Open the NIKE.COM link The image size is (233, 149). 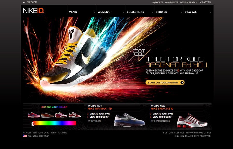click(32, 2)
